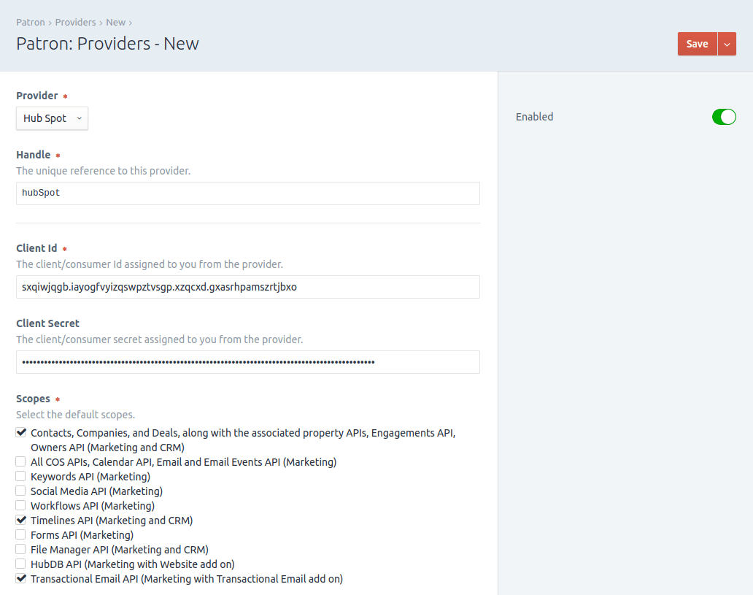Click the Handle input field
753x595 pixels.
tap(248, 193)
